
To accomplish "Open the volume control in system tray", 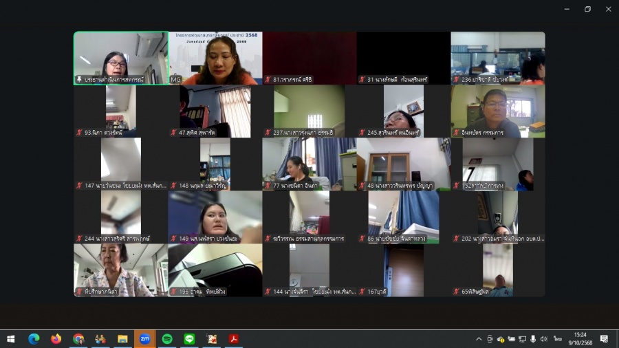I will pyautogui.click(x=543, y=339).
